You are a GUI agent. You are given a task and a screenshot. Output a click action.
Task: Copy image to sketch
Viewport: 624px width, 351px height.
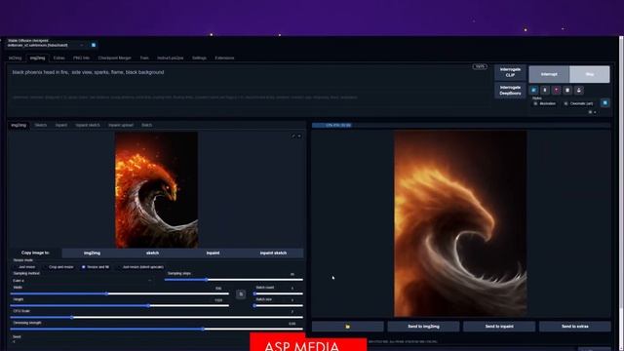(152, 253)
